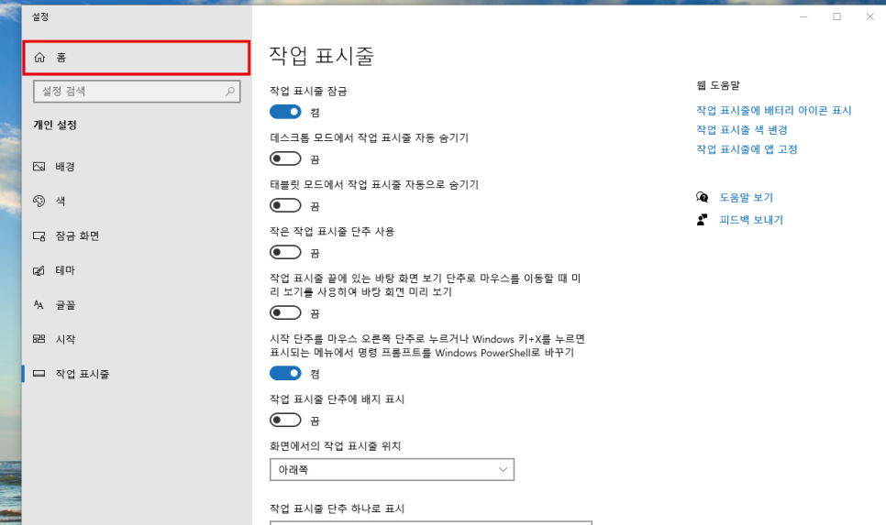Turn on 작업 표시줄 단추에 배지 표시

[x=285, y=420]
